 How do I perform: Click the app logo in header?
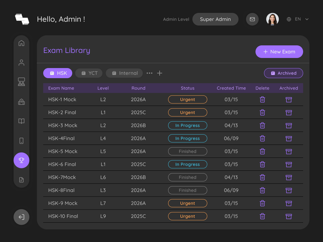(22, 19)
